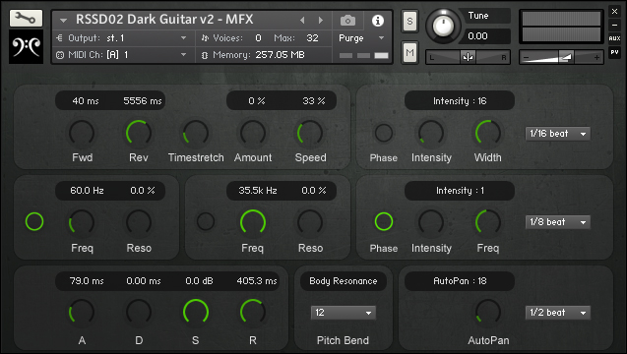627x354 pixels.
Task: Open the 1/2 beat AutoPan dropdown
Action: point(557,313)
